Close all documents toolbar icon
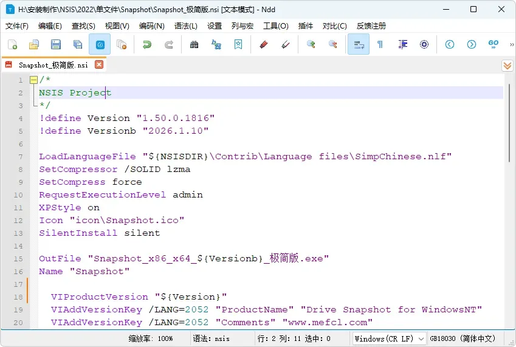The height and width of the screenshot is (347, 516). tap(122, 44)
